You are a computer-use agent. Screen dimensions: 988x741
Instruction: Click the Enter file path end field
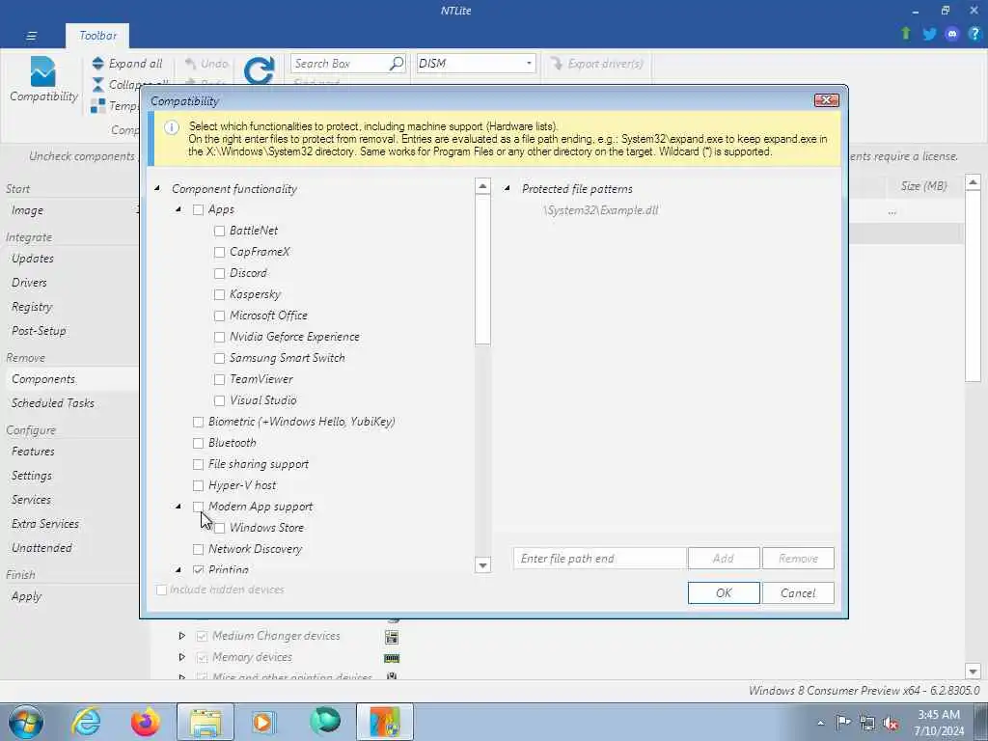[599, 559]
